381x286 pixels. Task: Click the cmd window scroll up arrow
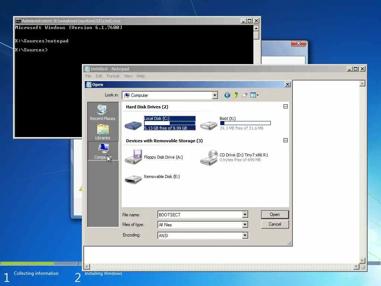coord(256,28)
